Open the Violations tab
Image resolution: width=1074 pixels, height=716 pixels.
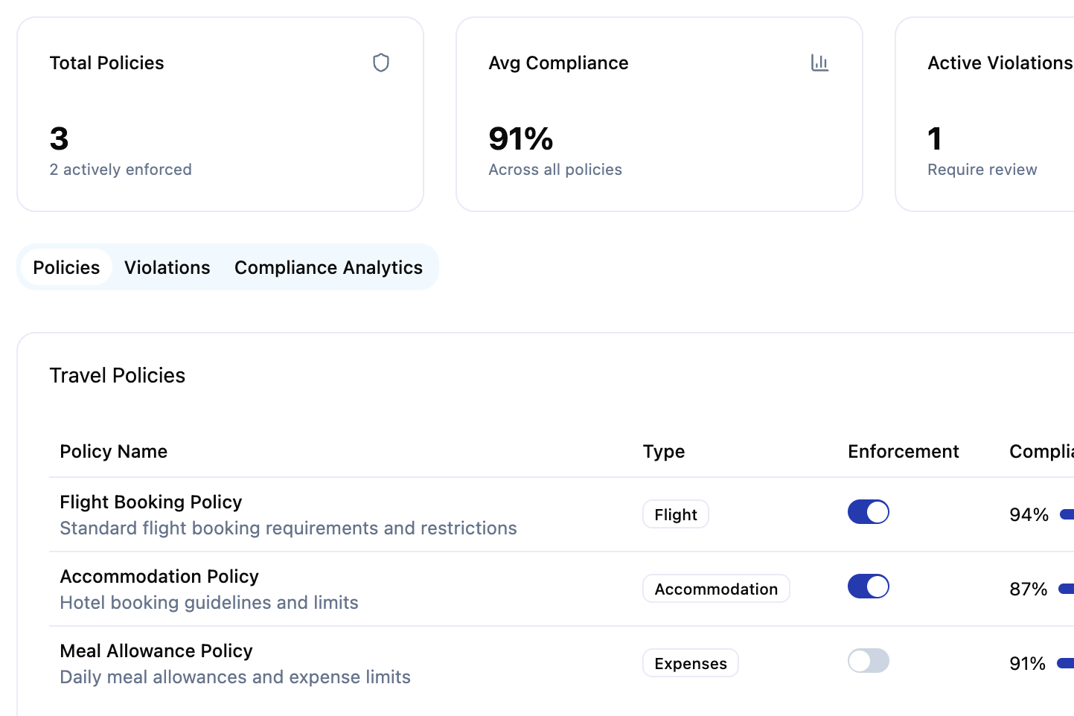coord(167,267)
